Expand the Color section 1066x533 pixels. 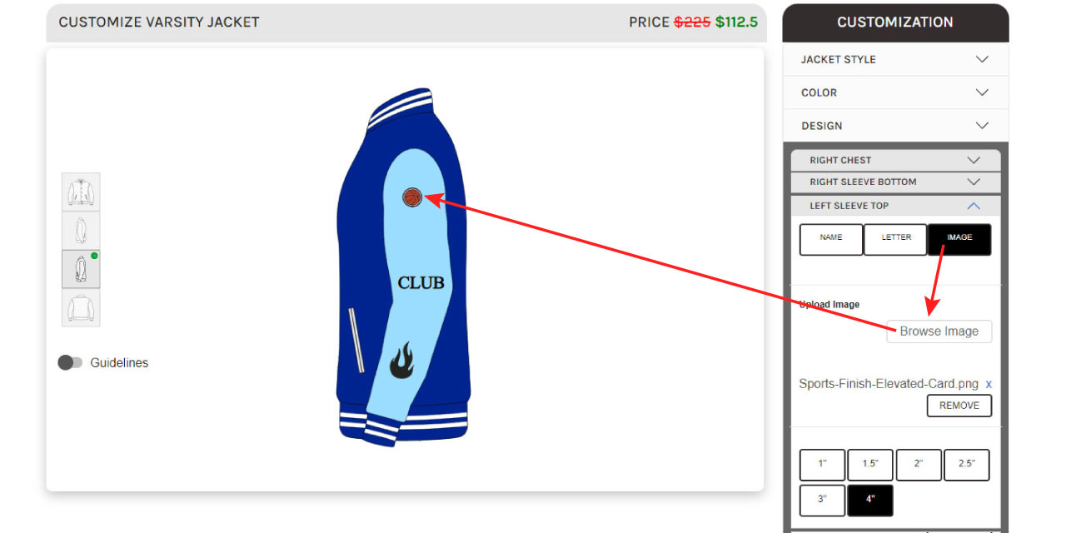pos(895,92)
